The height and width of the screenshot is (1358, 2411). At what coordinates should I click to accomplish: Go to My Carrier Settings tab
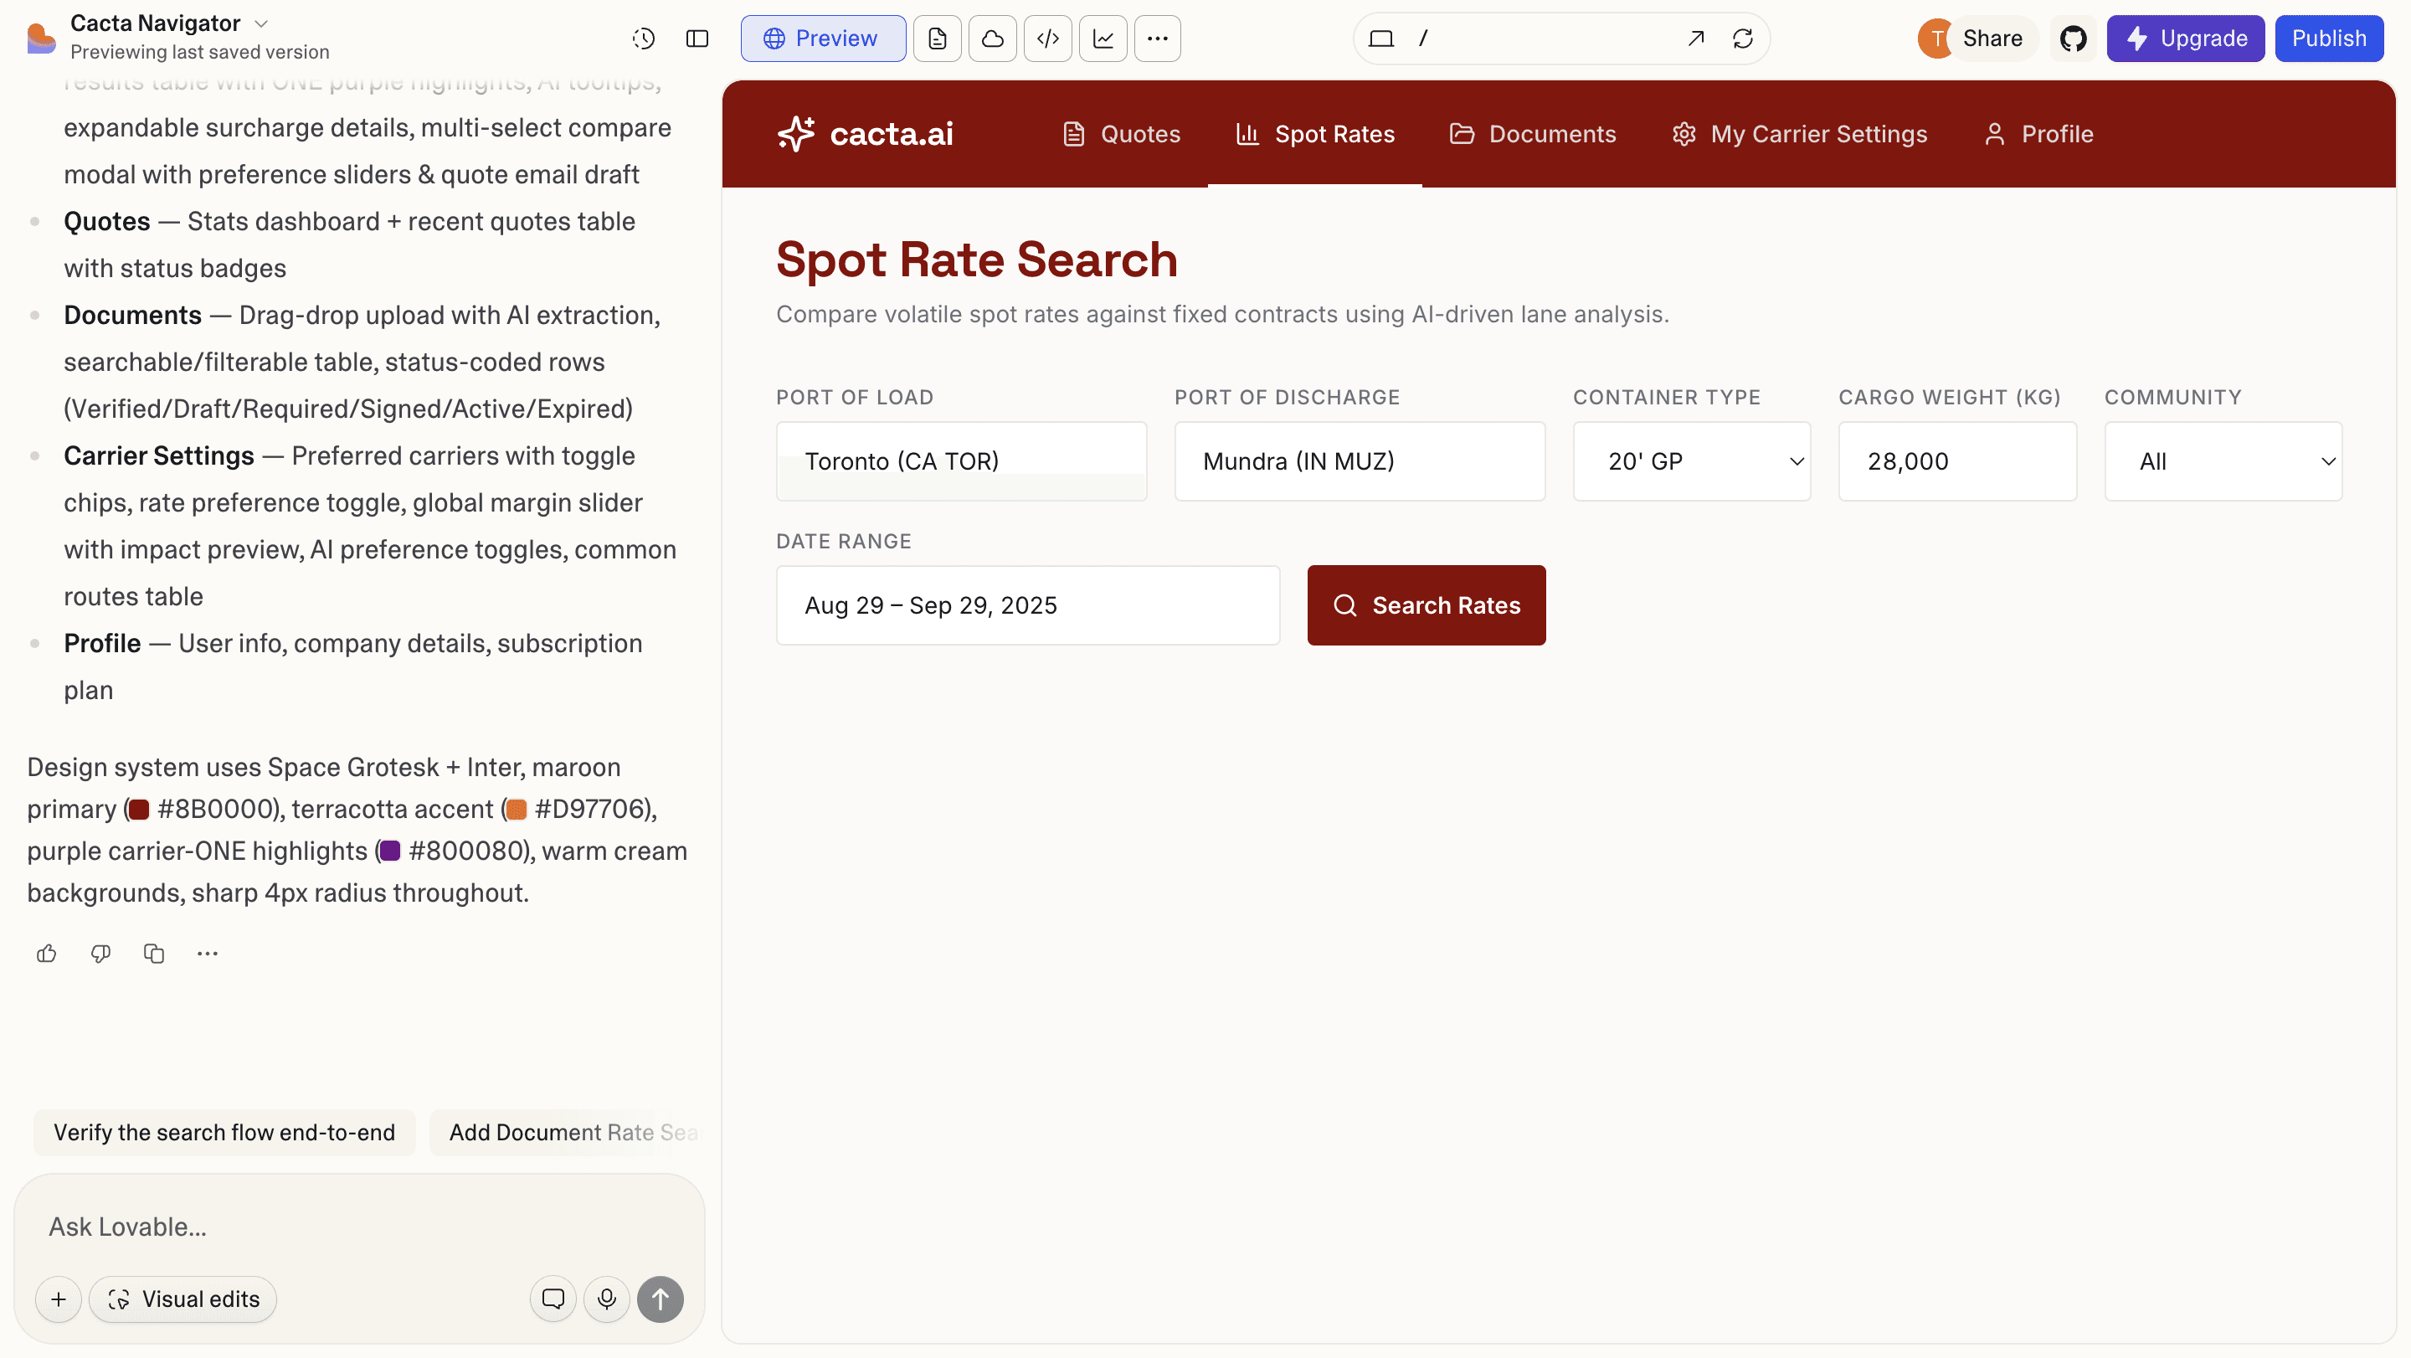tap(1799, 134)
